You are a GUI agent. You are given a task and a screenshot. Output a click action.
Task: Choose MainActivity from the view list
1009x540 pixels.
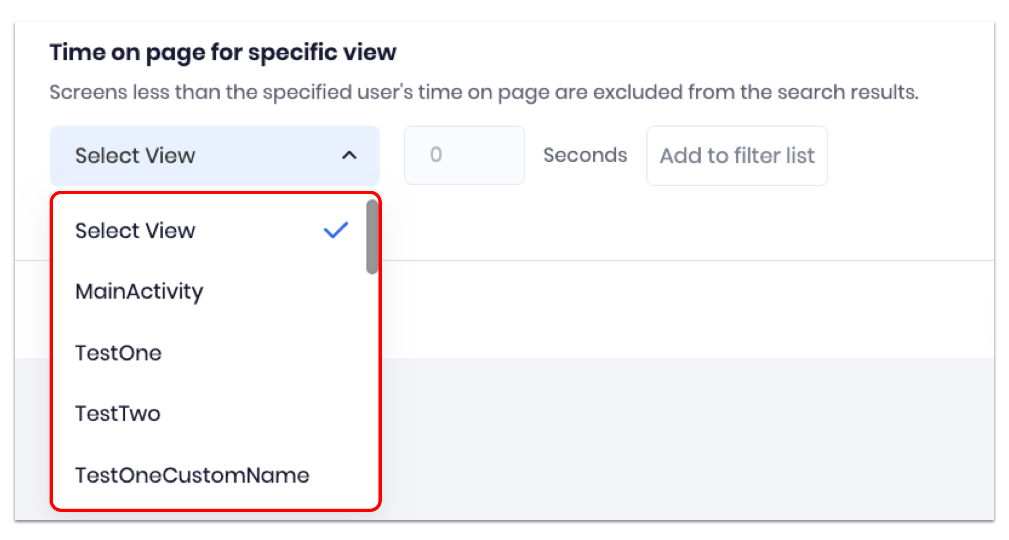139,291
